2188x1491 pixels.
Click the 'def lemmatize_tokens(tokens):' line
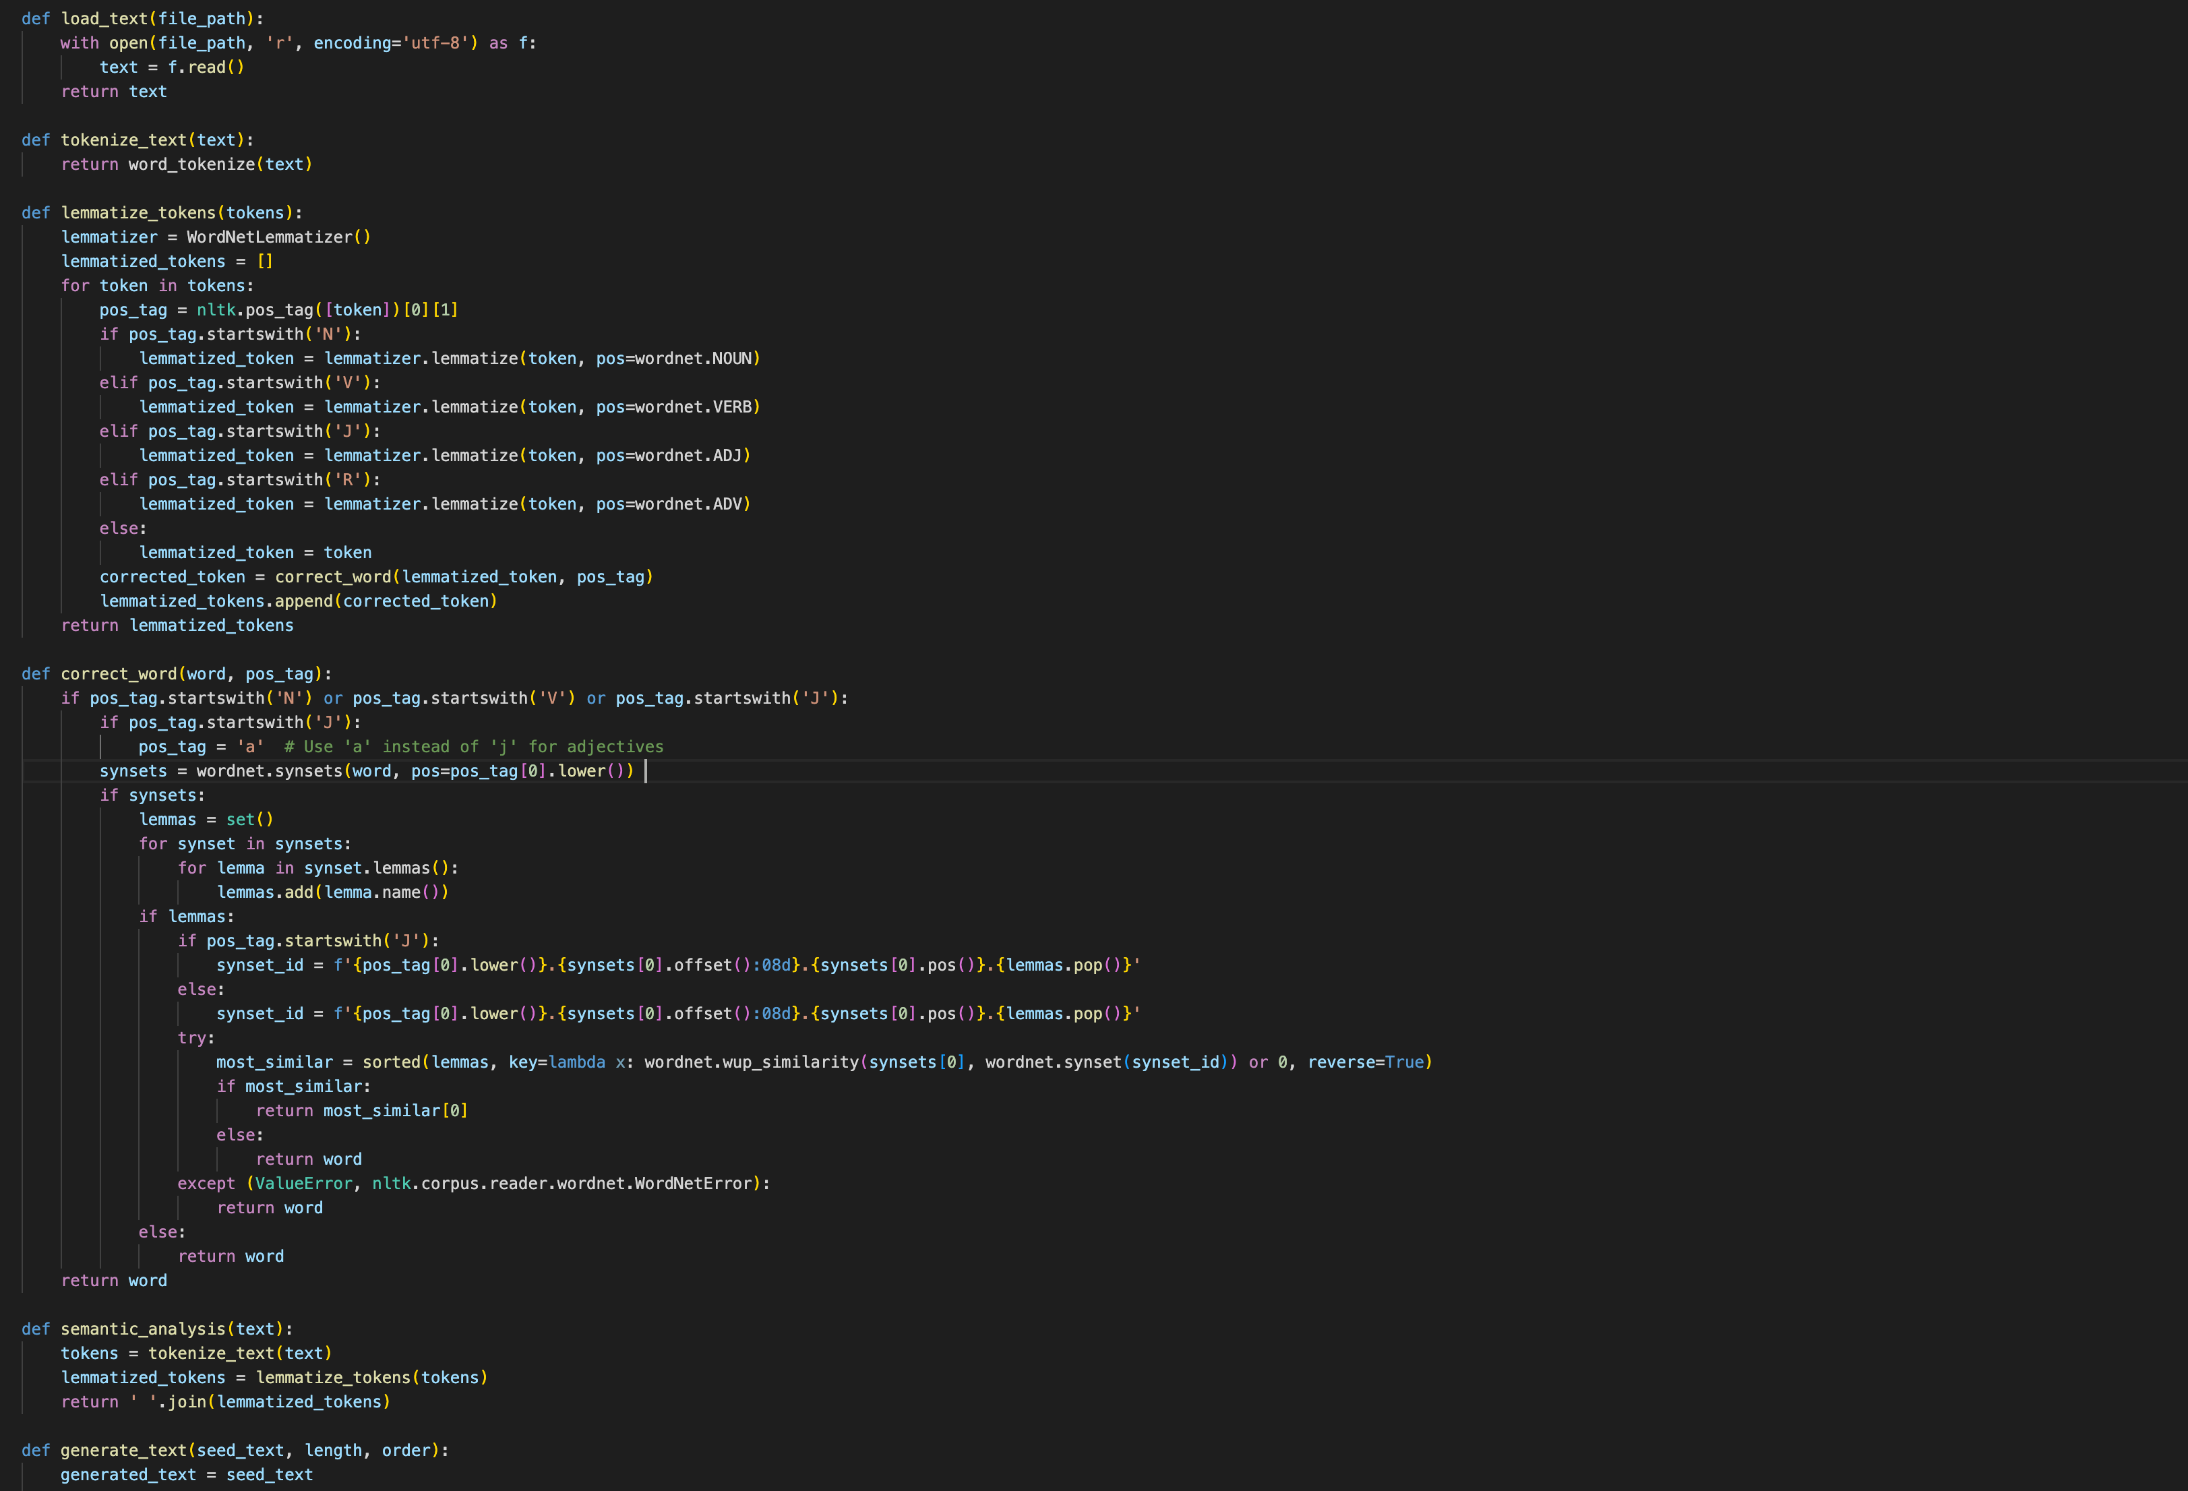coord(162,214)
